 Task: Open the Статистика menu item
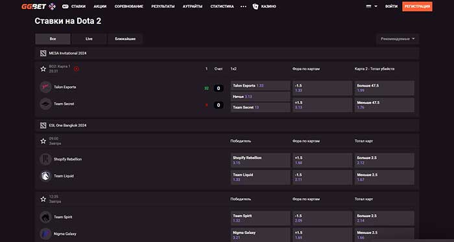(222, 6)
